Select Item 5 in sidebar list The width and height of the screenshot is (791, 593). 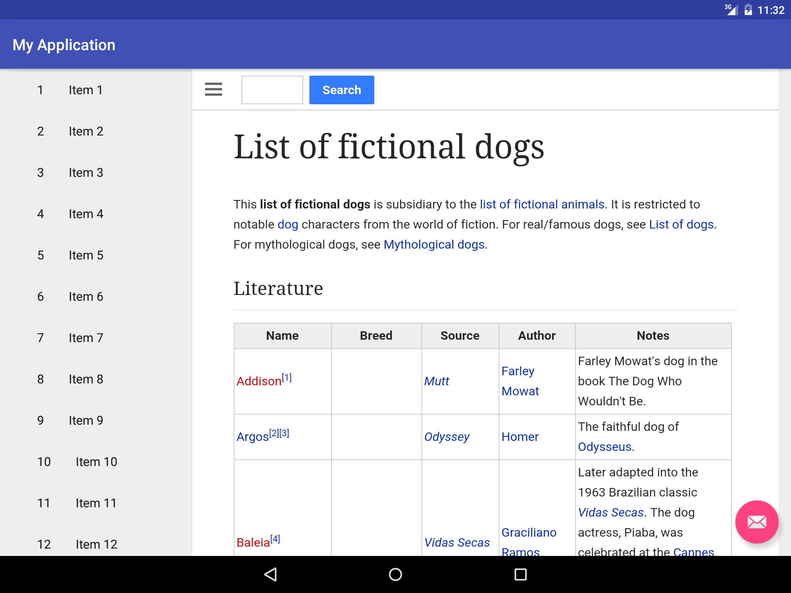[86, 255]
